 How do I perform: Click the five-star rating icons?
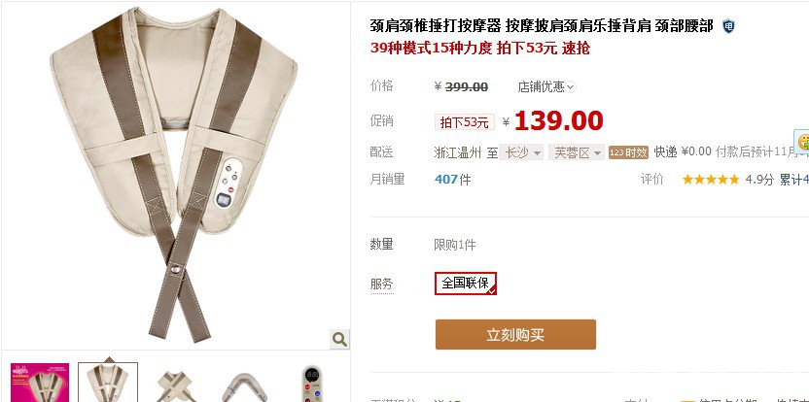pos(711,180)
